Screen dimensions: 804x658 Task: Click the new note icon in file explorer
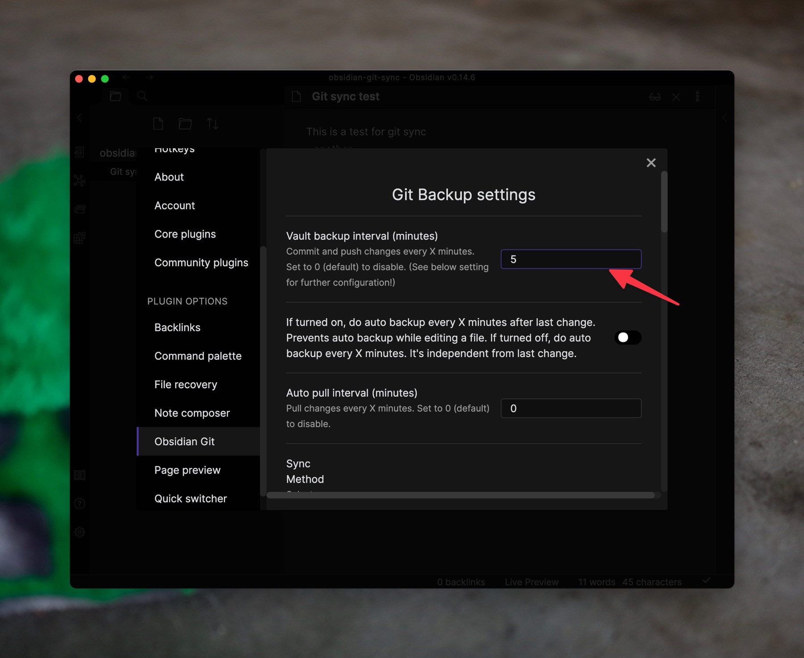[x=158, y=124]
